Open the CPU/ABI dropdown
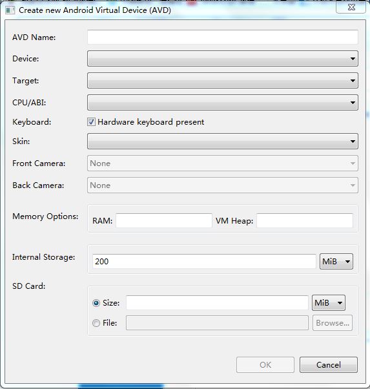 tap(222, 102)
